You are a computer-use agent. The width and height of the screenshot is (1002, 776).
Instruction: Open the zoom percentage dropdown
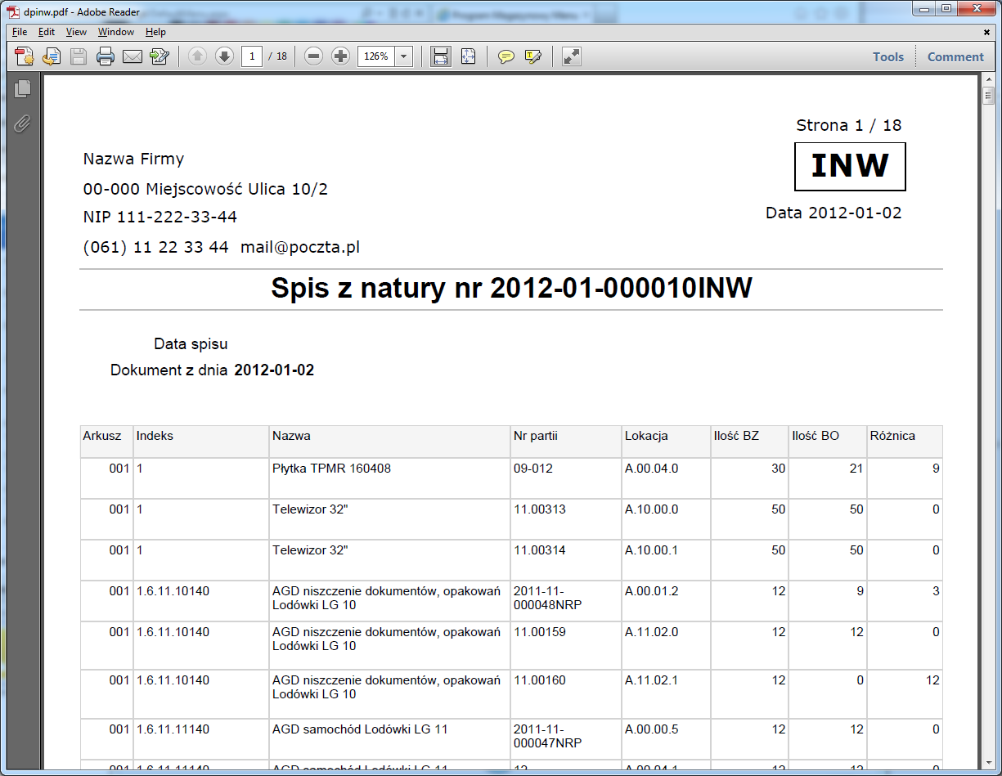(402, 56)
